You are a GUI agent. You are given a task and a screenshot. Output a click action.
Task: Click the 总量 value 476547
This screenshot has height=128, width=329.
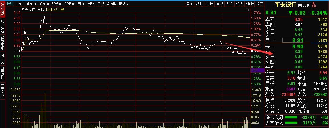click(320, 89)
